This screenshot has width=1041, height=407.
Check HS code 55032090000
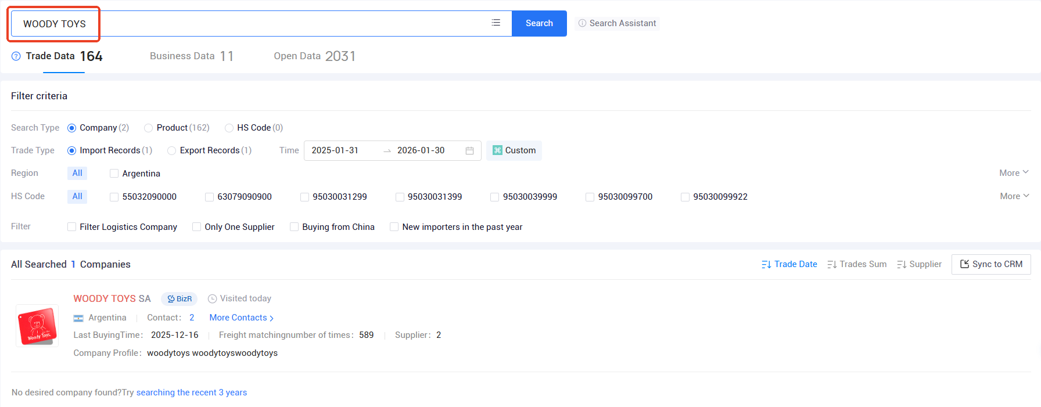point(114,197)
